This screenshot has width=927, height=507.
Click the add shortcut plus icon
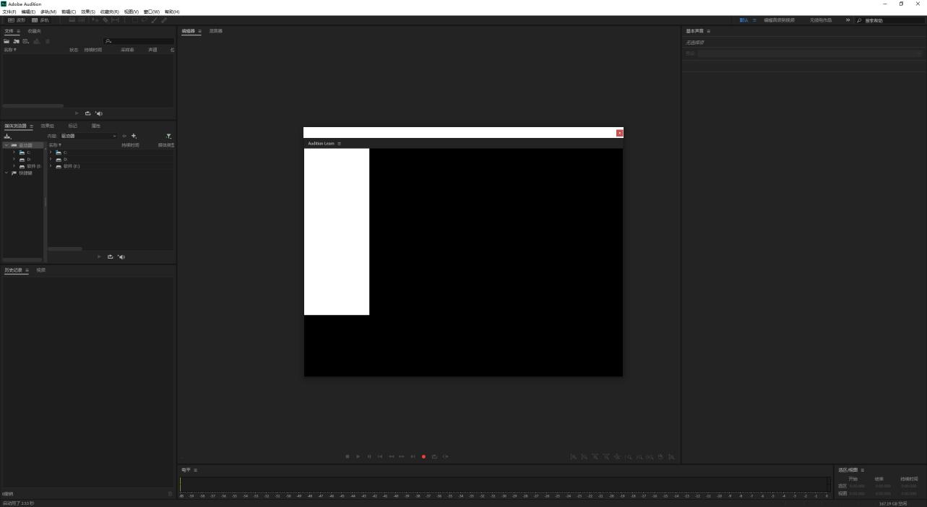134,136
